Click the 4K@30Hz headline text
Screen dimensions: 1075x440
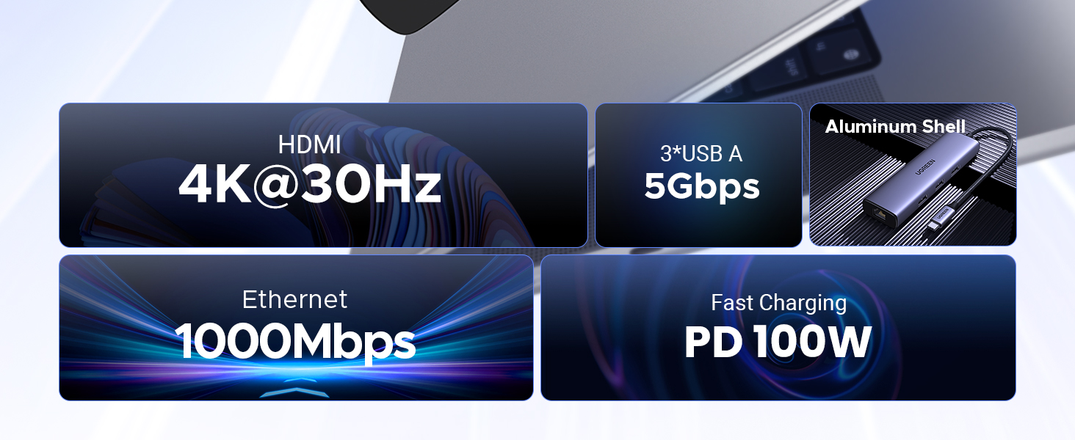310,186
